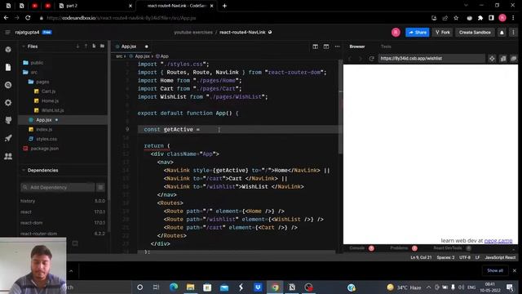Click the Ln 9, Col 21 status entry
This screenshot has height=294, width=522.
pyautogui.click(x=421, y=257)
